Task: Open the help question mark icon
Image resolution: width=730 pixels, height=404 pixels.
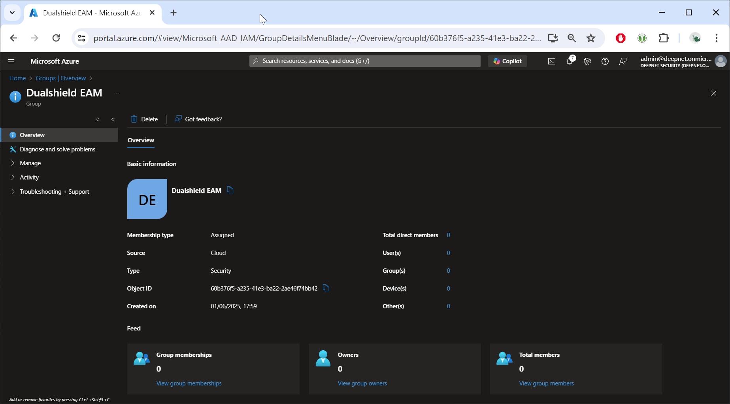Action: [x=605, y=61]
